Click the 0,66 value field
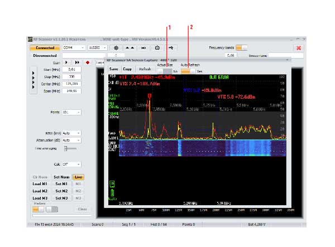The image size is (335, 247). [231, 55]
